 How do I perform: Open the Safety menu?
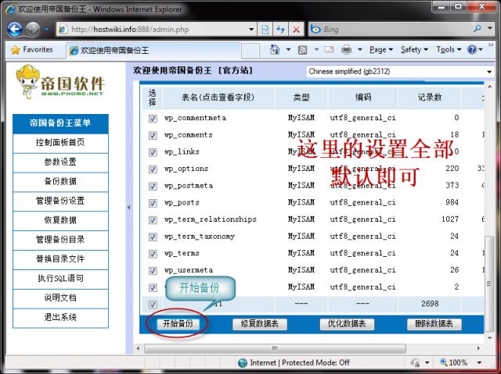click(x=413, y=49)
